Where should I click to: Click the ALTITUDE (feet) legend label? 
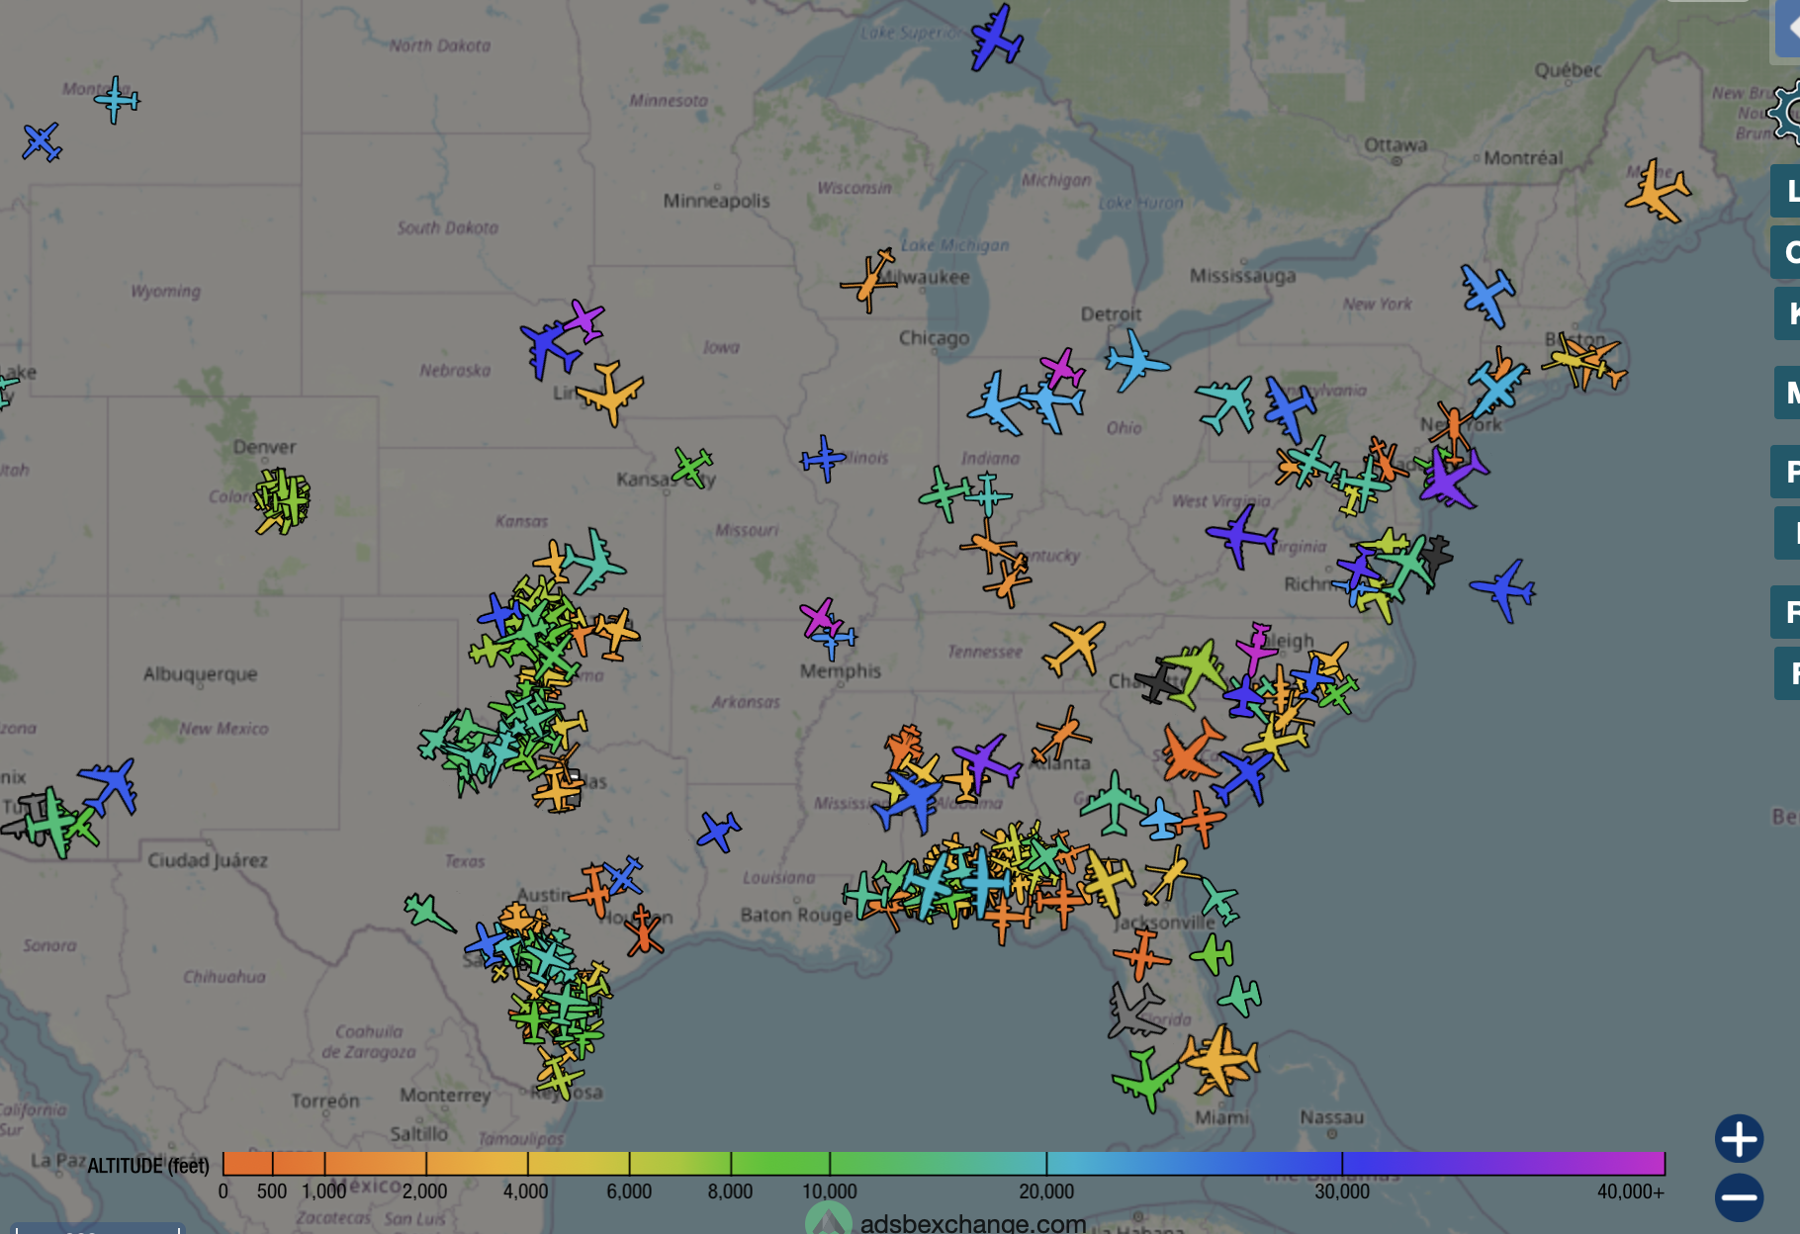(148, 1166)
